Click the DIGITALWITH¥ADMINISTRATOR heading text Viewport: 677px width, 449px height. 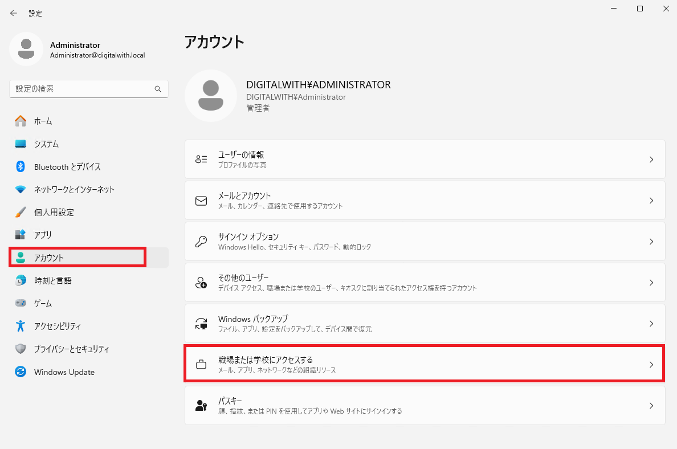click(318, 85)
